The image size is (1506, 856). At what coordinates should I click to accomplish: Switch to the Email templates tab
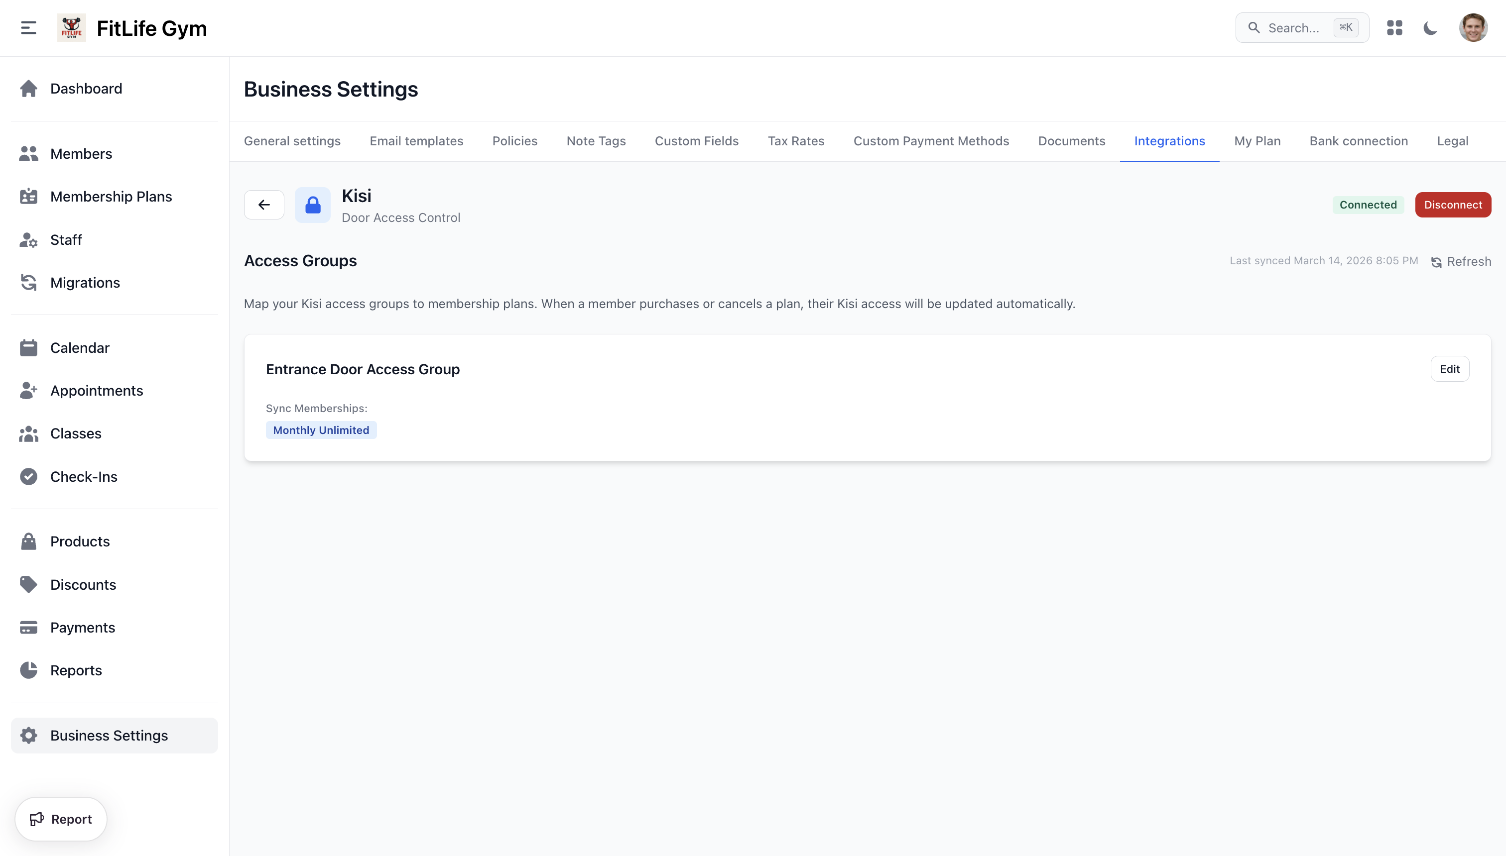416,141
